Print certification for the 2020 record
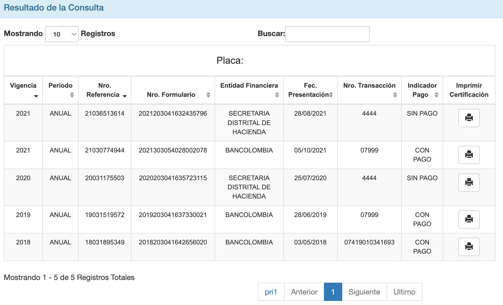This screenshot has height=305, width=503. coord(469,182)
